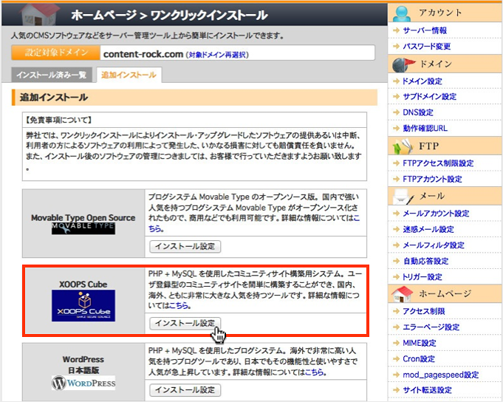503x402 pixels.
Task: Click the arrow icon beside MIME設定
Action: [396, 343]
